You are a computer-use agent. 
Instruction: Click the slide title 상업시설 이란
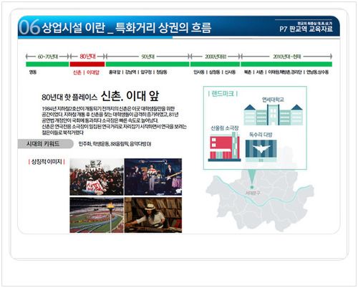coord(73,28)
